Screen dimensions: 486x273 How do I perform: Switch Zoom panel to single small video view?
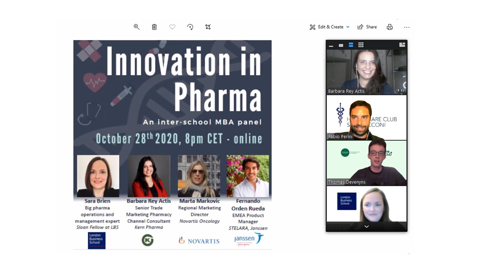tap(341, 45)
